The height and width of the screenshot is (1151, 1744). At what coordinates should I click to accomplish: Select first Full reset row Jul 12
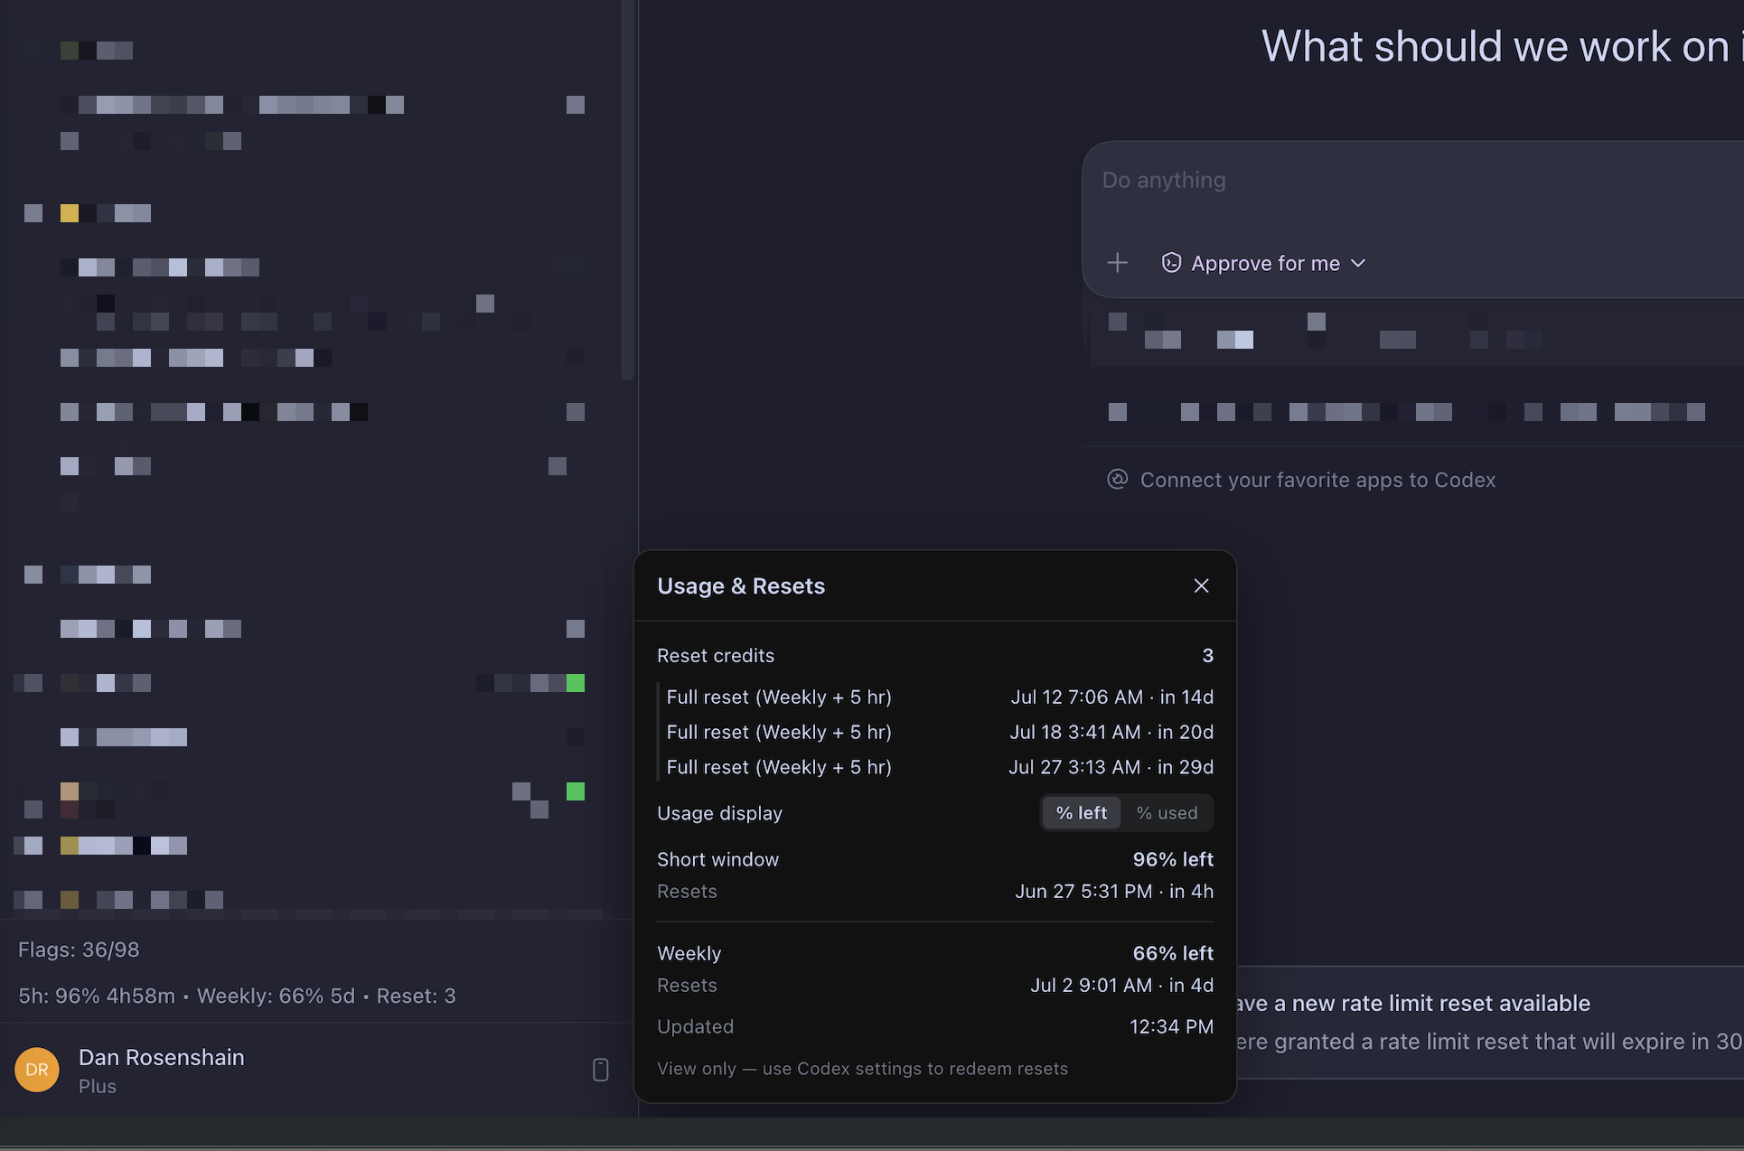coord(940,697)
